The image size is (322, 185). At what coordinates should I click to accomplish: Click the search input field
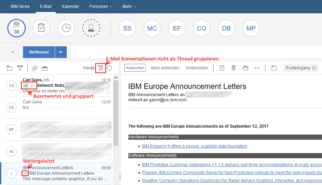point(196,52)
